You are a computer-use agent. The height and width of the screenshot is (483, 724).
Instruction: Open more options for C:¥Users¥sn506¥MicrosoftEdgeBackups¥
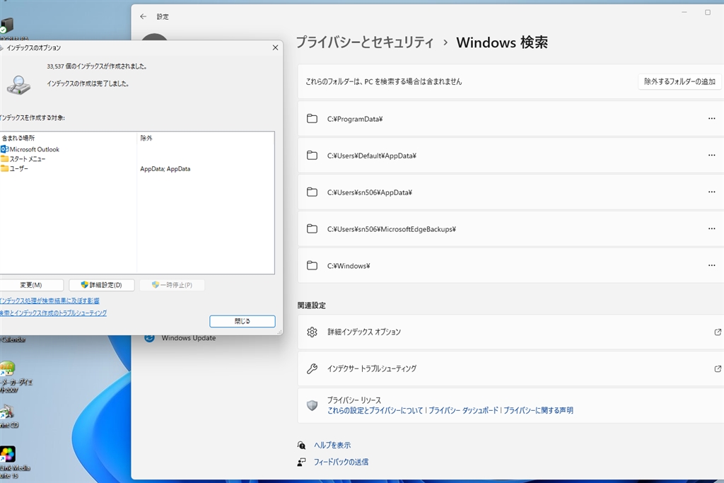pyautogui.click(x=711, y=228)
